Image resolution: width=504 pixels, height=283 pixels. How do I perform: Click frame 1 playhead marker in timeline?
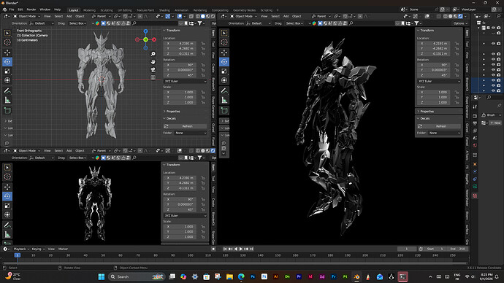tap(18, 255)
